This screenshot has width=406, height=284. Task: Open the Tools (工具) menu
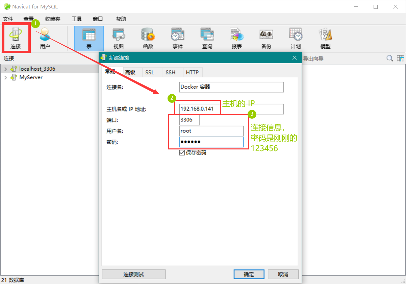(x=77, y=19)
